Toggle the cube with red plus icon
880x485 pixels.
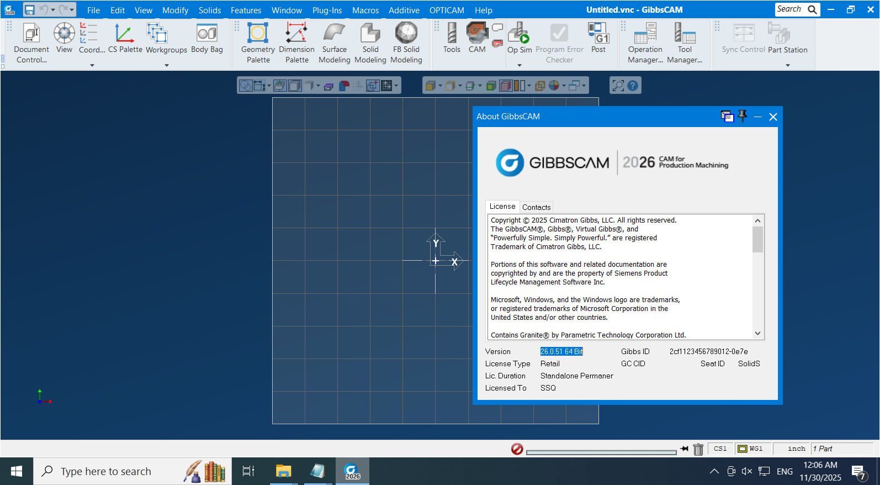(373, 86)
